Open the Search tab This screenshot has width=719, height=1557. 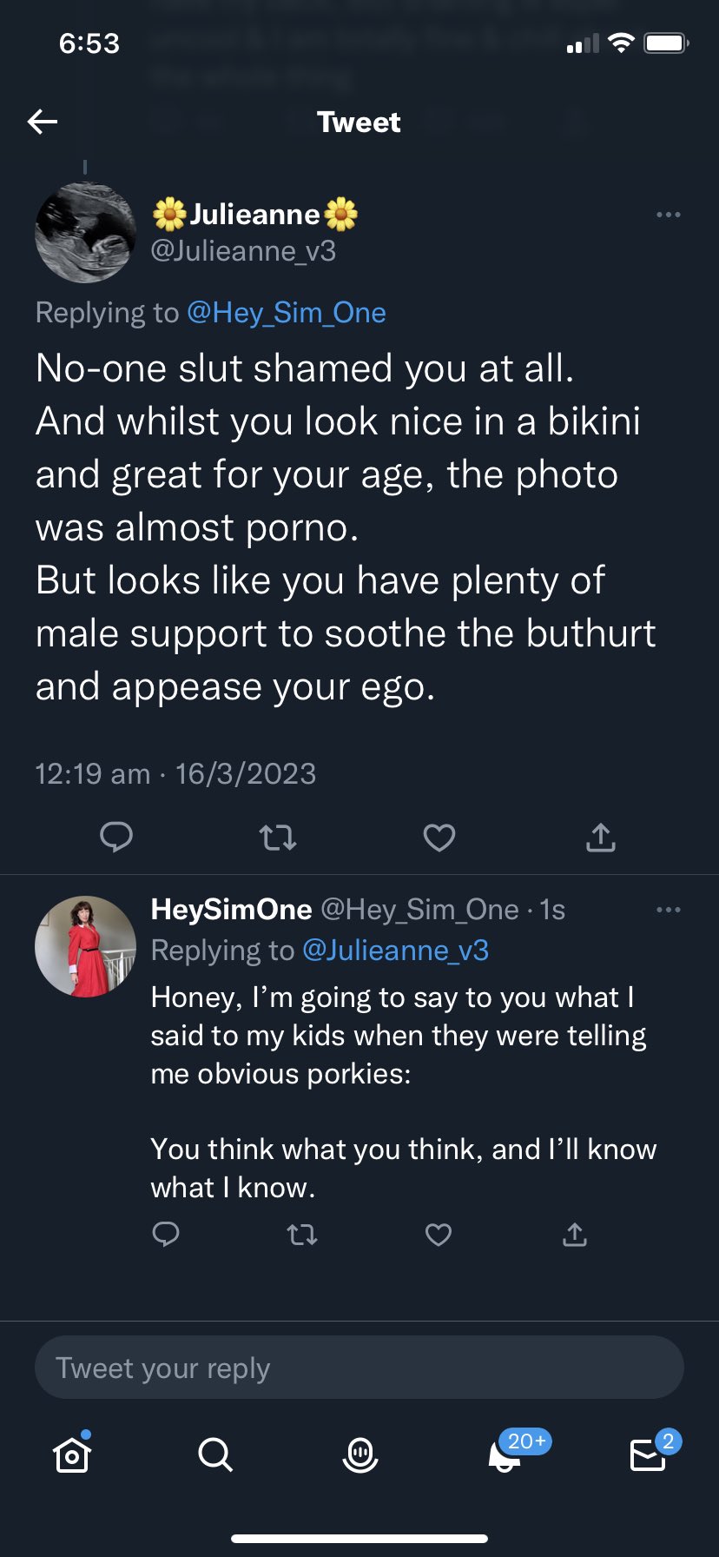point(215,1454)
